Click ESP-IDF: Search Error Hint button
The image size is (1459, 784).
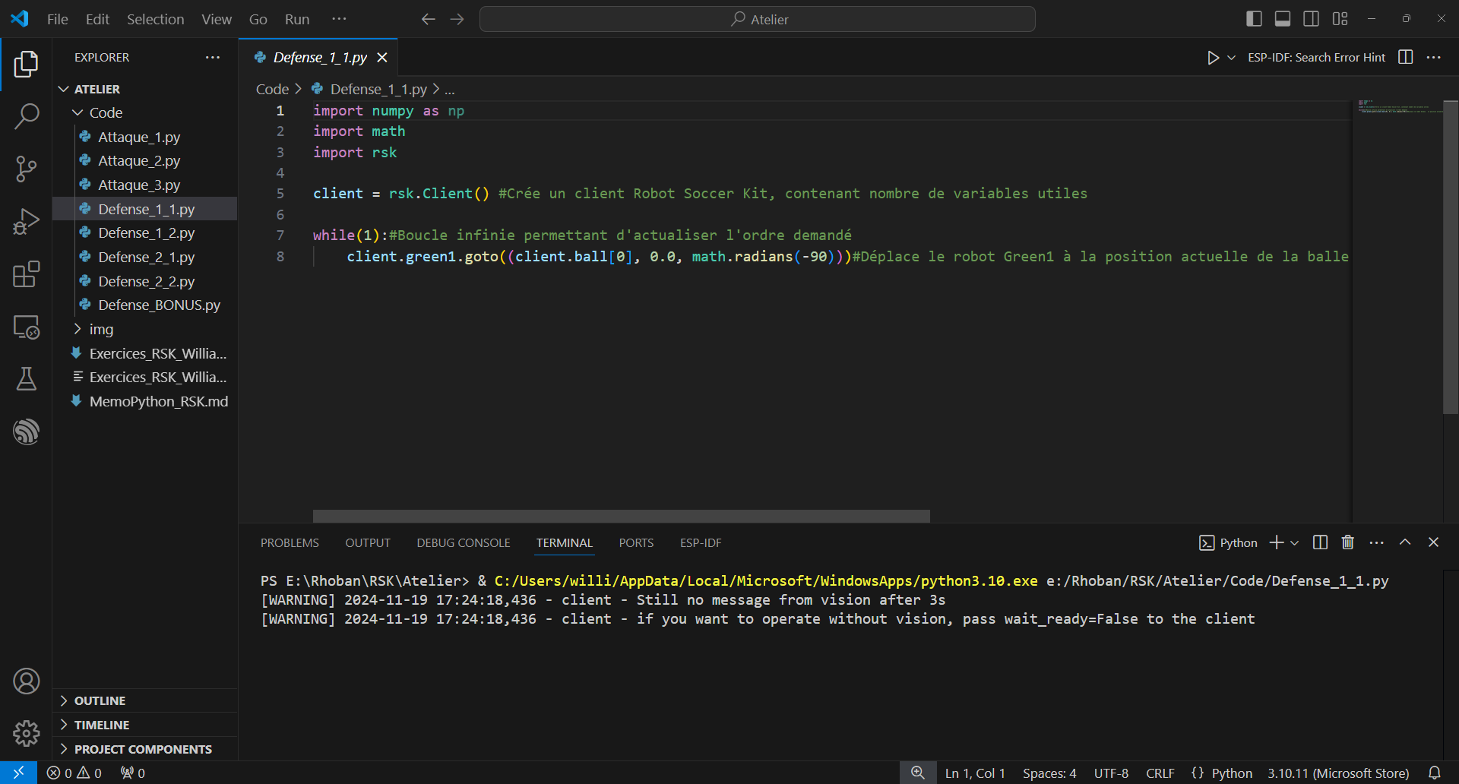[x=1316, y=58]
